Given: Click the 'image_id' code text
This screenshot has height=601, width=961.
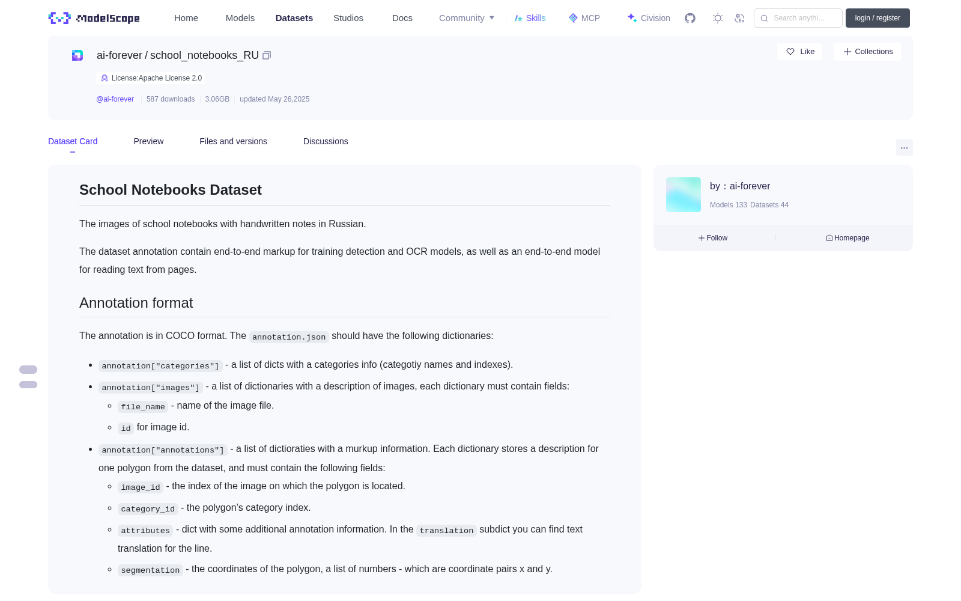Looking at the screenshot, I should 141,487.
